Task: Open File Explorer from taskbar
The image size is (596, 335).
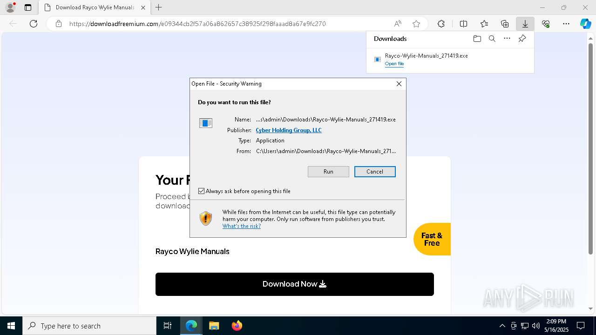Action: [x=214, y=326]
